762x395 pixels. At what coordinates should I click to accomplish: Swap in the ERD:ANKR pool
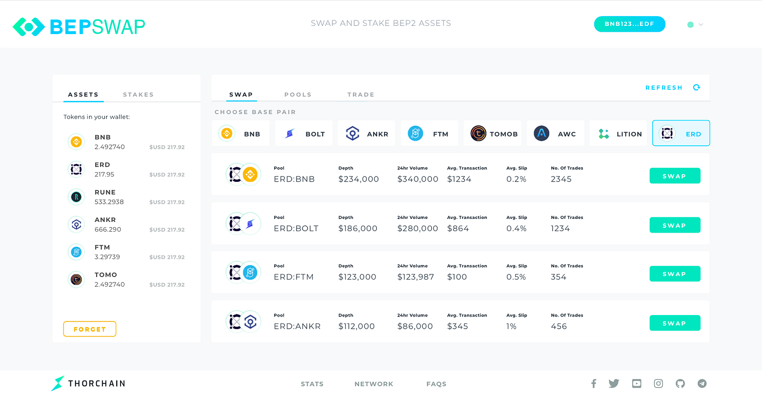[675, 323]
